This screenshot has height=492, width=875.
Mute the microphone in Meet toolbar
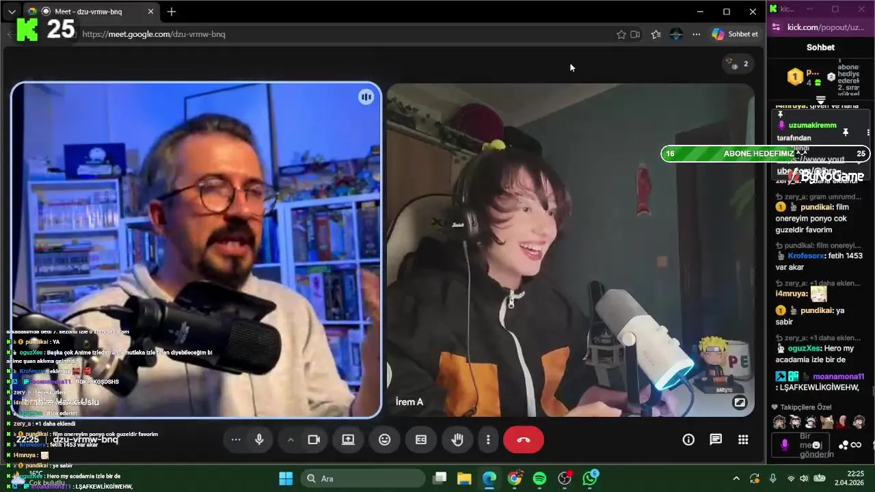259,440
